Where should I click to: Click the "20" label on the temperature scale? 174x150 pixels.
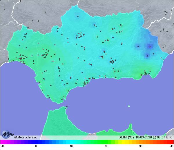(106, 146)
